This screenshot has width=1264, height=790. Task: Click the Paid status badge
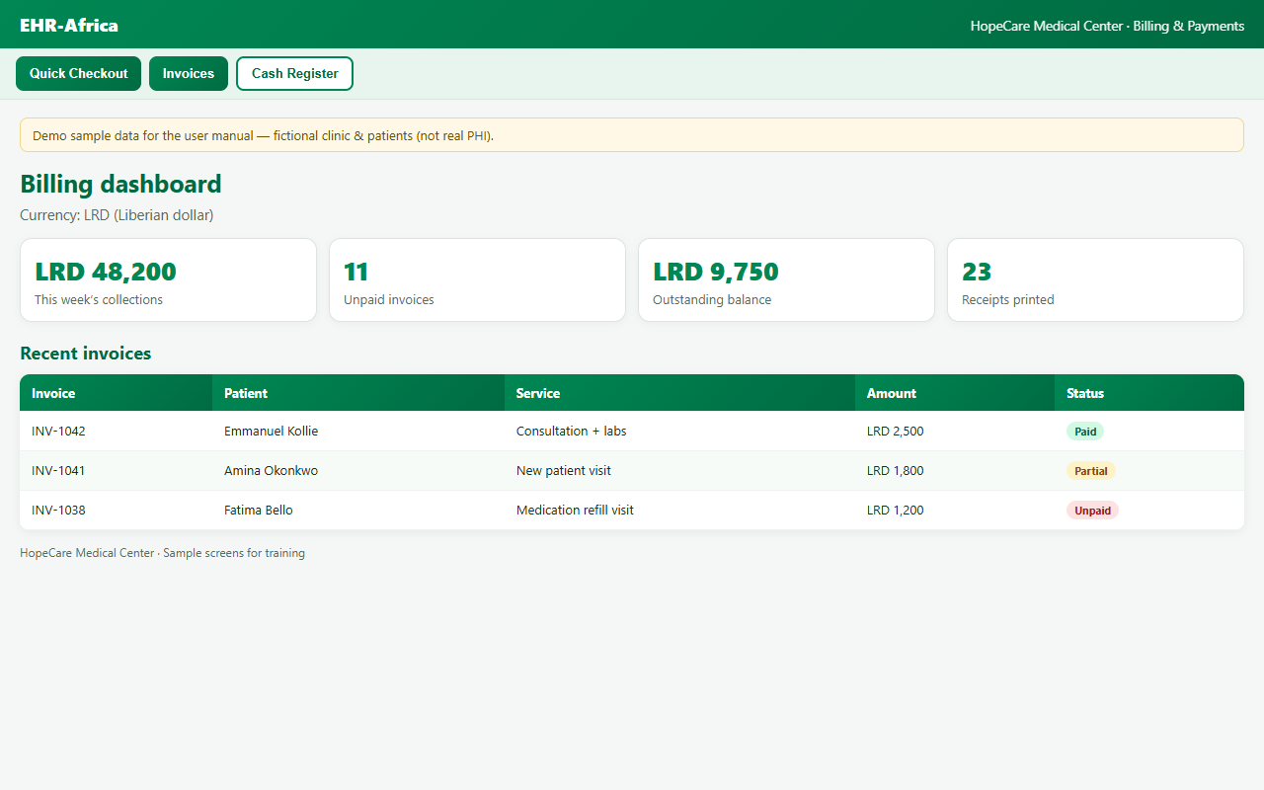point(1085,432)
